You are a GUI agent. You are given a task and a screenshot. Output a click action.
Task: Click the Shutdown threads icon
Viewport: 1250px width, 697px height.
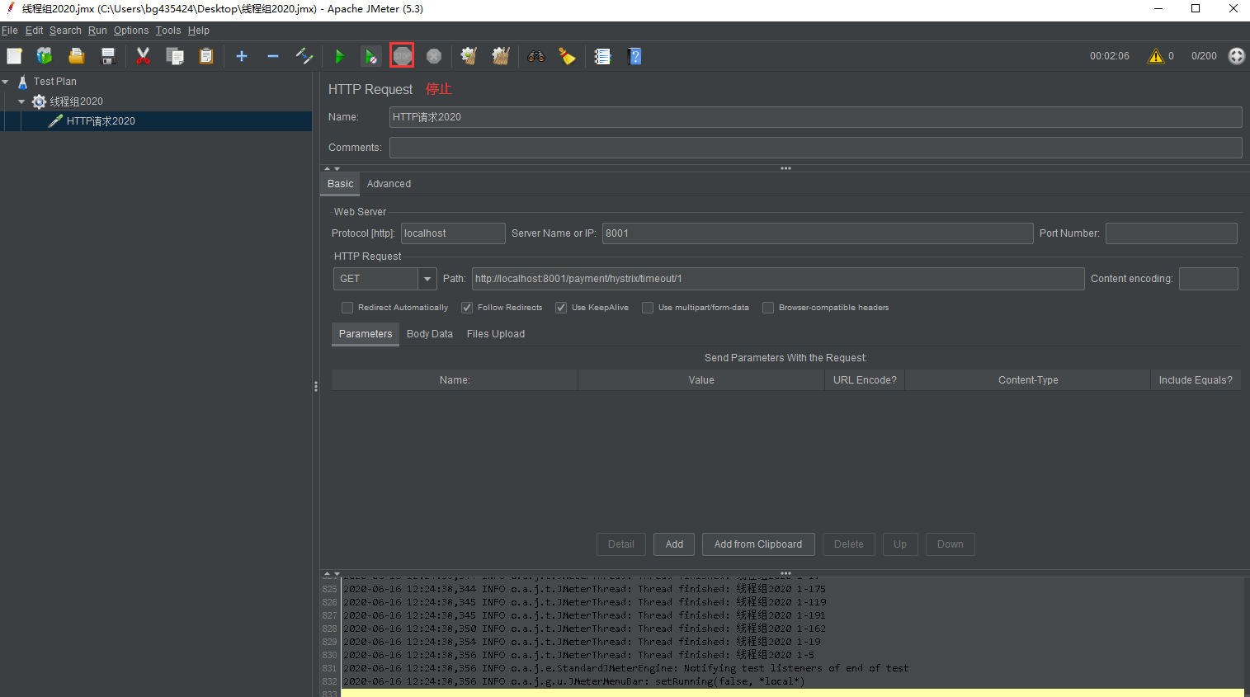coord(434,56)
